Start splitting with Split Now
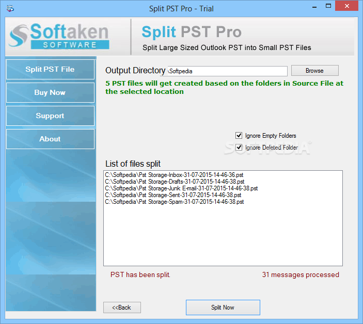Viewport: 363px width, 324px height. click(x=223, y=307)
